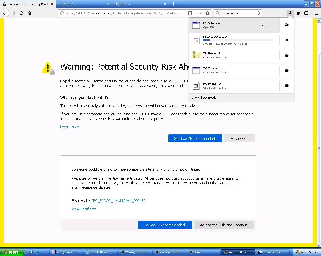This screenshot has width=321, height=256.
Task: Click Accept the Risk and Continue
Action: 224,225
